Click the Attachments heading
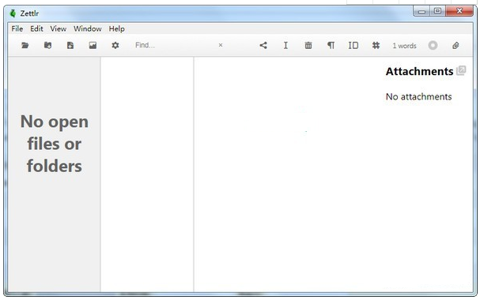 pyautogui.click(x=419, y=72)
